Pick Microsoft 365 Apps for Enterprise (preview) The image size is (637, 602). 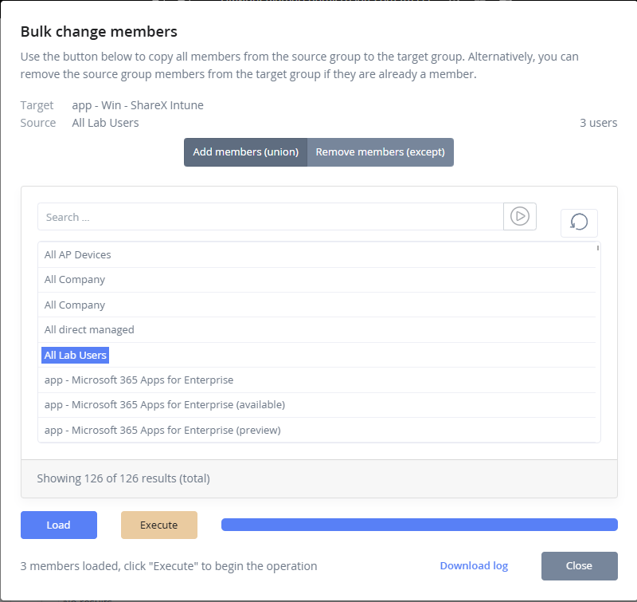click(x=162, y=431)
